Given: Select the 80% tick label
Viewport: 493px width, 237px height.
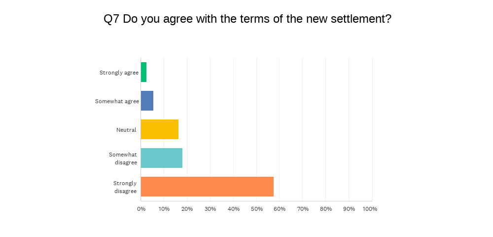Looking at the screenshot, I should click(326, 209).
